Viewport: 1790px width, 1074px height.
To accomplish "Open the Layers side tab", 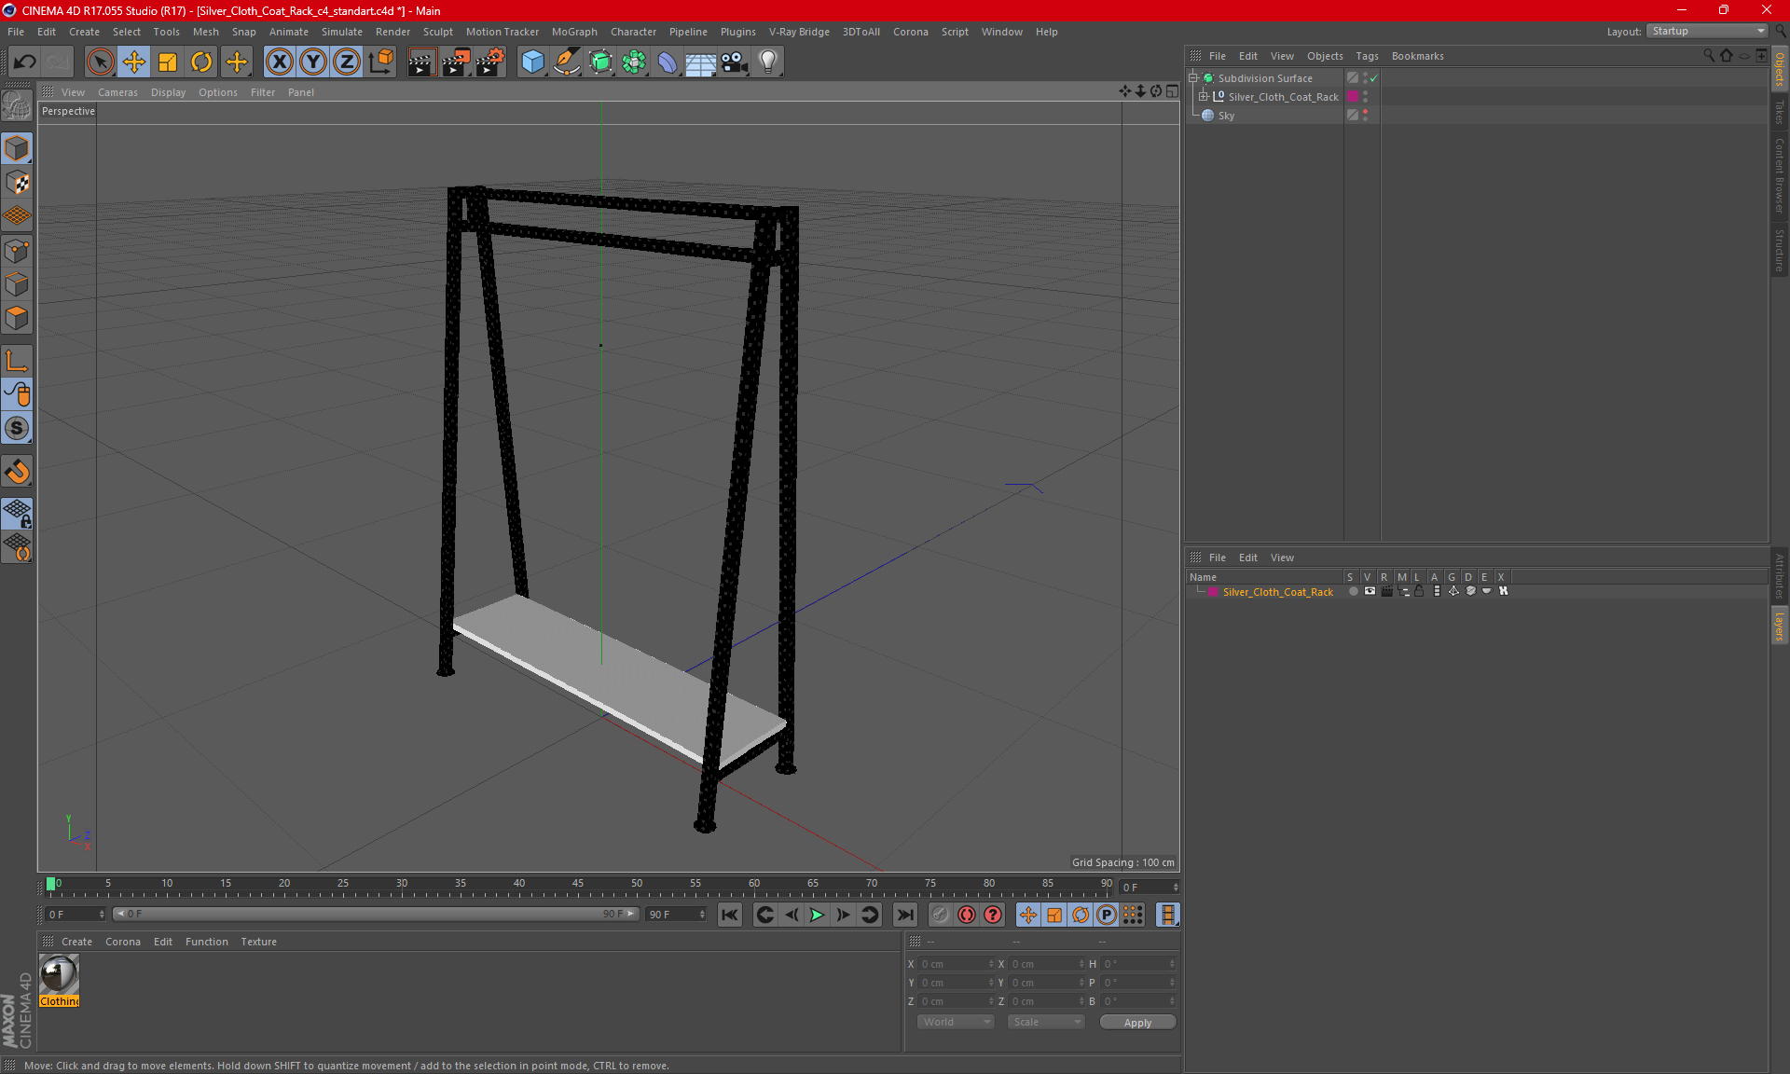I will tap(1780, 626).
